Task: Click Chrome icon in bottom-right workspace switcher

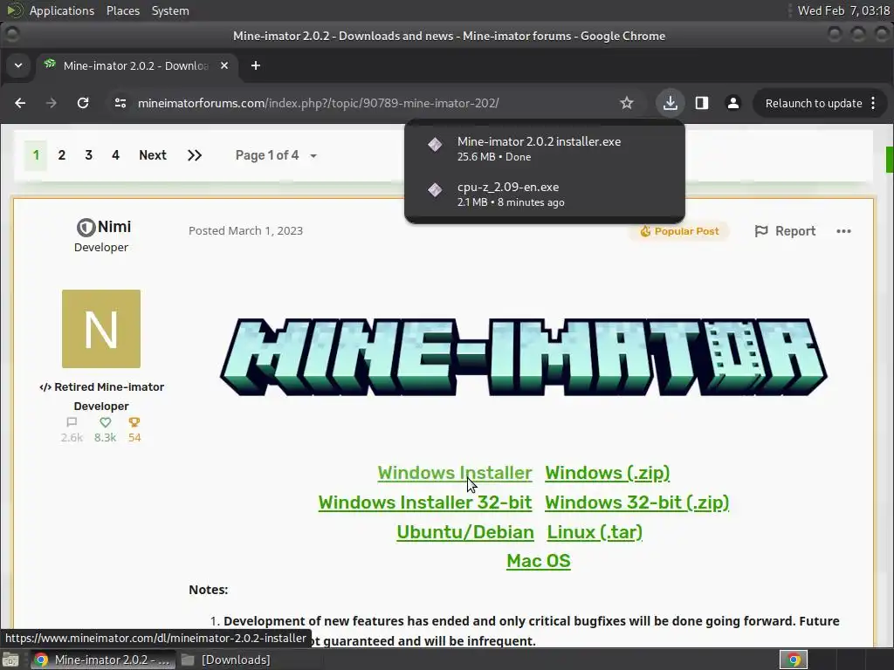Action: [794, 660]
